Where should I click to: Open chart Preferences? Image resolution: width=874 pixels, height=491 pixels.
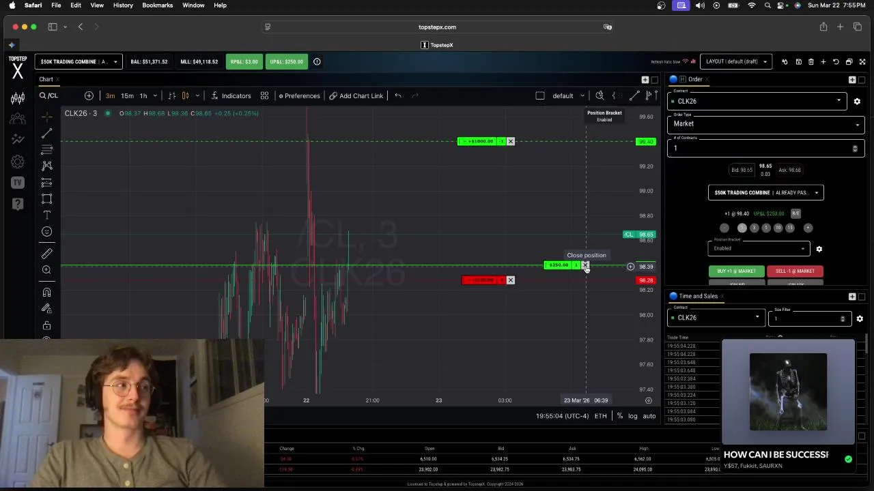[299, 95]
